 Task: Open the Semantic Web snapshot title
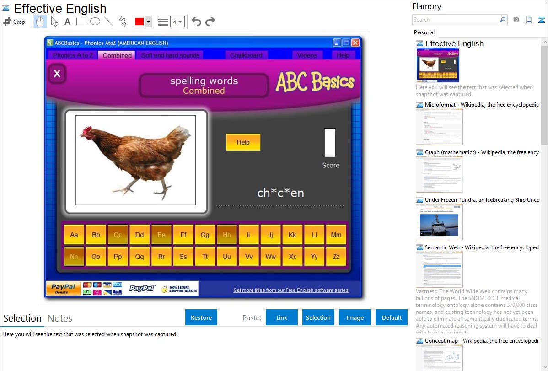(482, 247)
